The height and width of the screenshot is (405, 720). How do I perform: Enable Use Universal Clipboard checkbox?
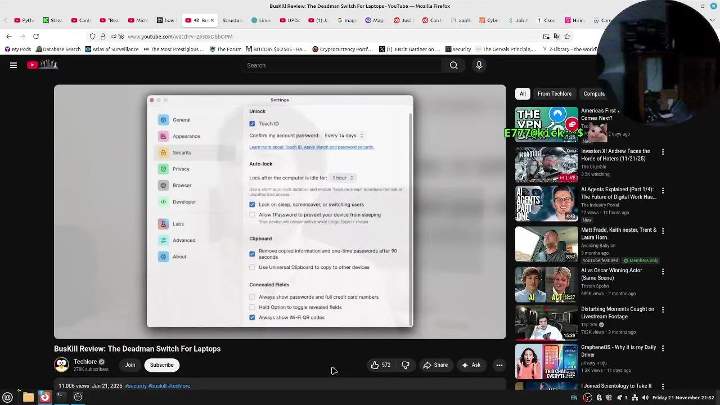[x=252, y=267]
